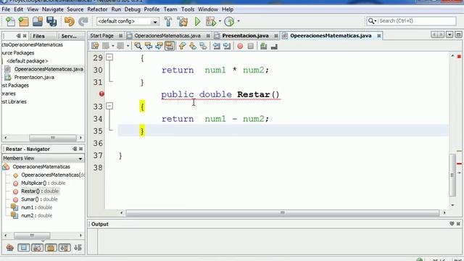Clean and Build with hammer-broom icon

(183, 22)
